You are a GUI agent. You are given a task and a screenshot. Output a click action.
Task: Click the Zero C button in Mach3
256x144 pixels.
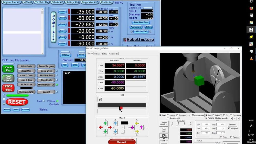[x=62, y=43]
